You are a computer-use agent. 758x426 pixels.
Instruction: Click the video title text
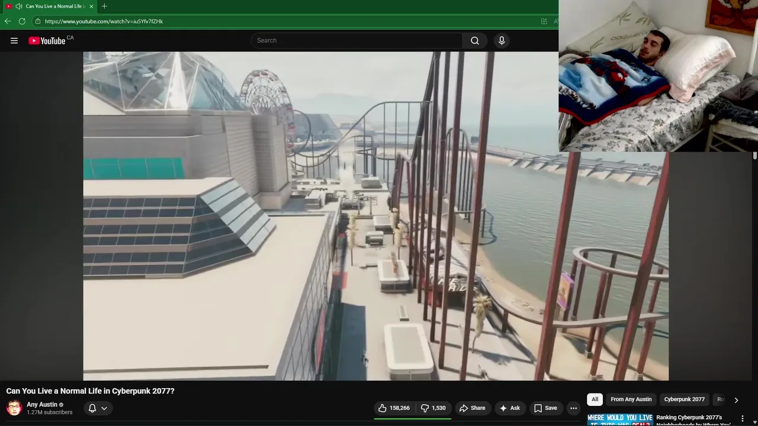(x=91, y=391)
